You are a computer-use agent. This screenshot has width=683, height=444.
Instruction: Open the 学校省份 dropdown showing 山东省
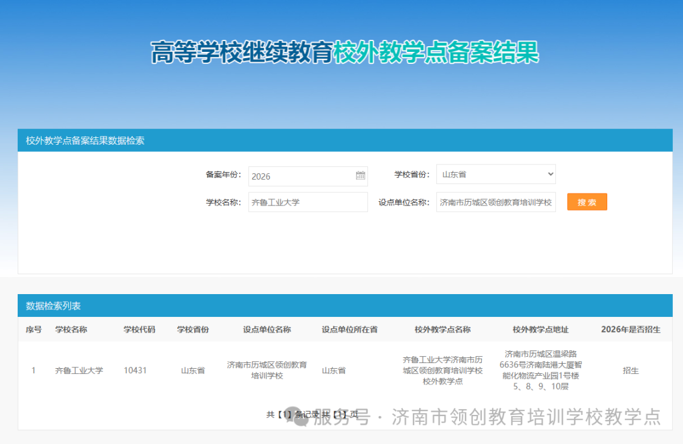[x=496, y=175]
